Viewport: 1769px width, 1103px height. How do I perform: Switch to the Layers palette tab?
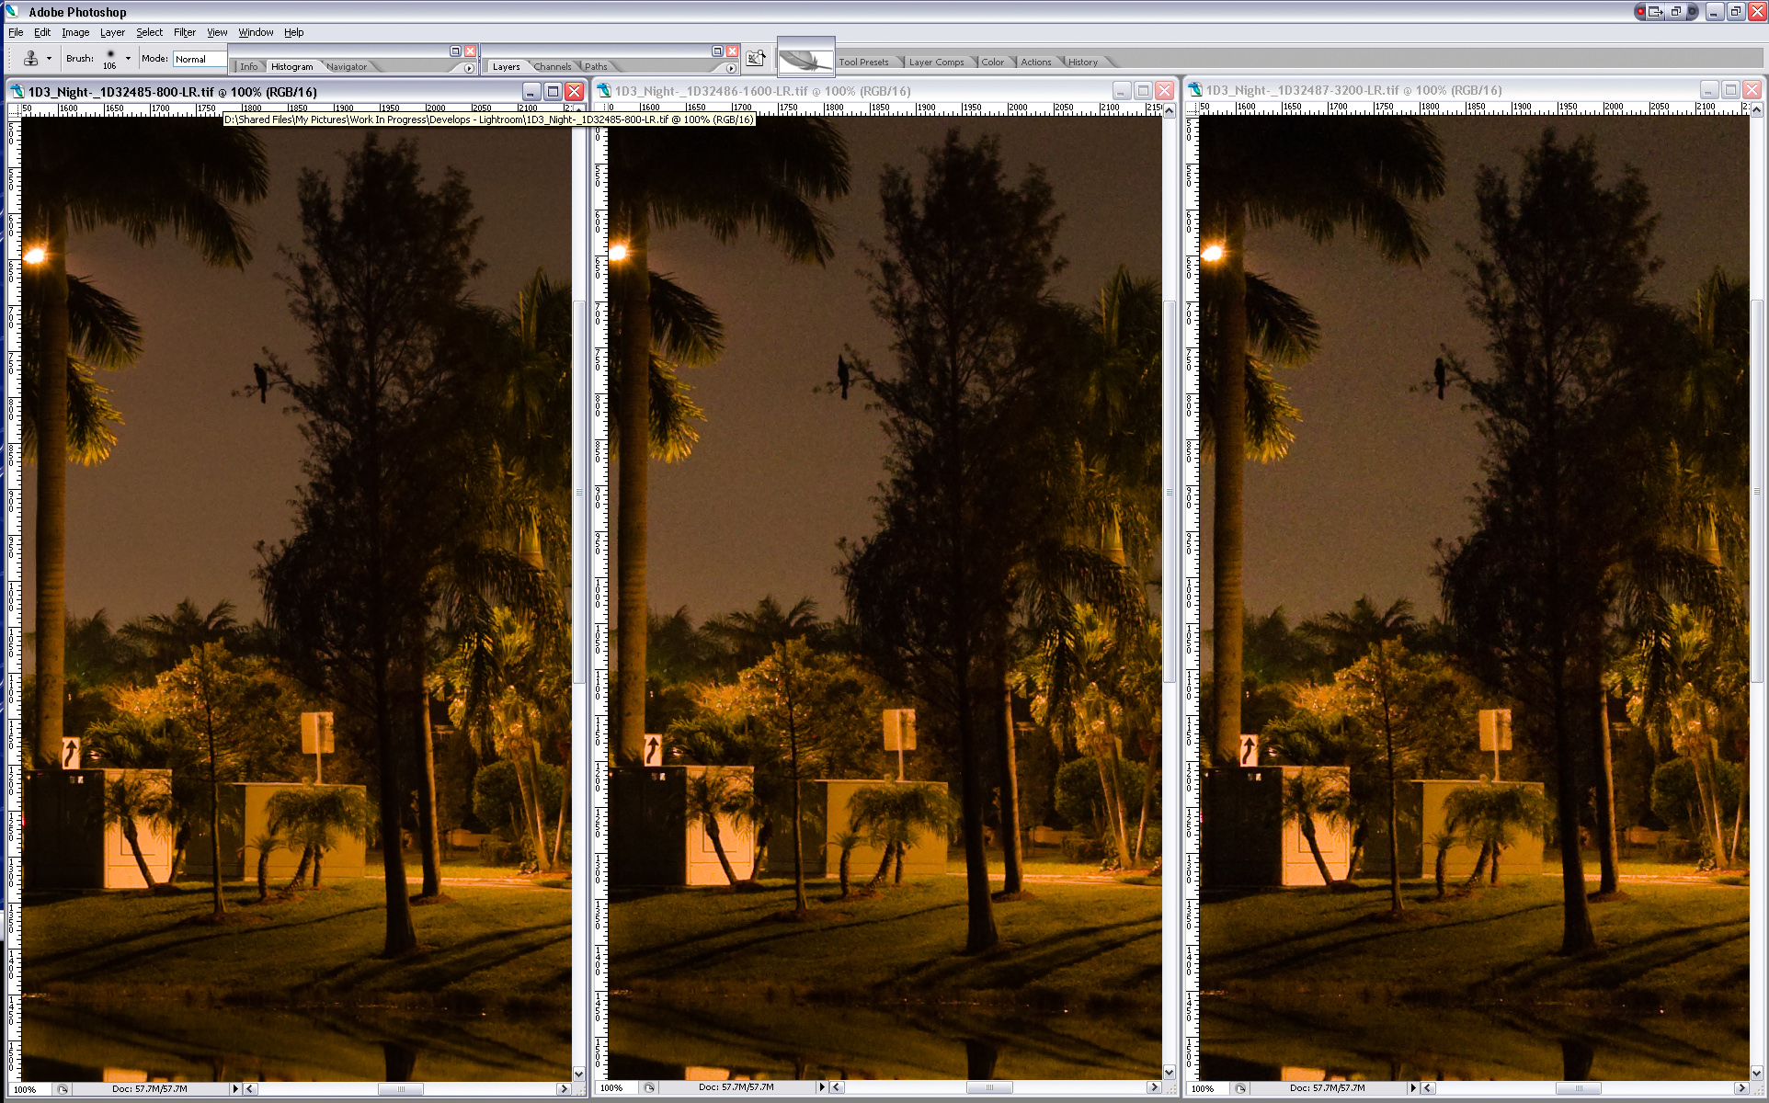(506, 66)
